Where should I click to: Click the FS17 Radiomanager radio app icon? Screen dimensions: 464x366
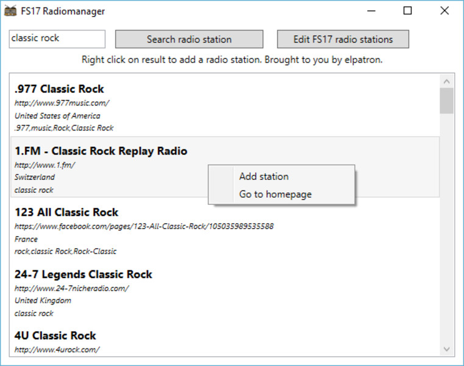(x=10, y=11)
